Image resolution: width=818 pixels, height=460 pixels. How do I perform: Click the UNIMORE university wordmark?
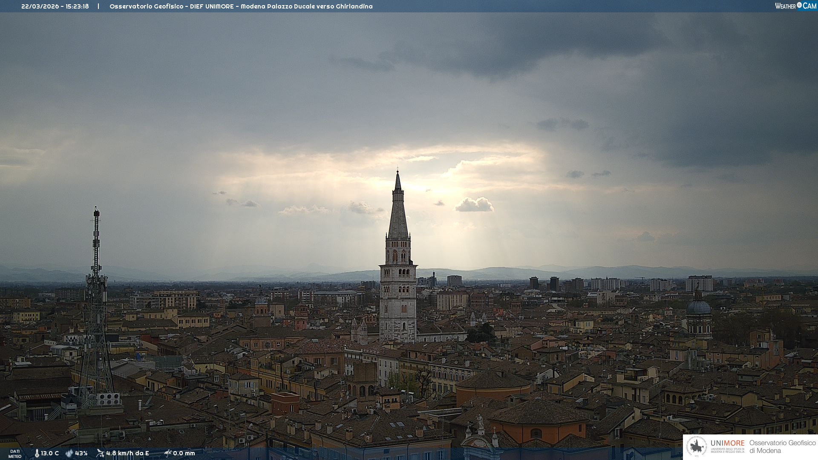[x=727, y=443]
